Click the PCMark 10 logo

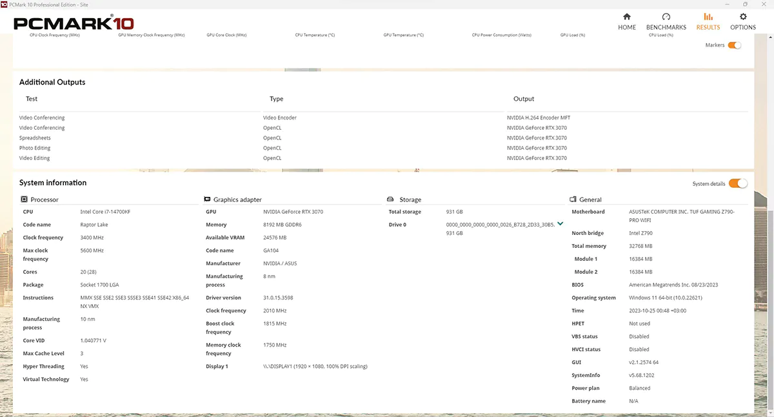tap(74, 24)
